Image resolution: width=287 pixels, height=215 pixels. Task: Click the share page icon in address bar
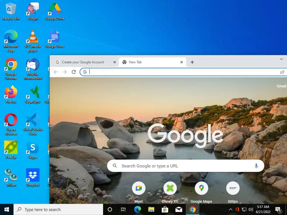click(x=282, y=72)
